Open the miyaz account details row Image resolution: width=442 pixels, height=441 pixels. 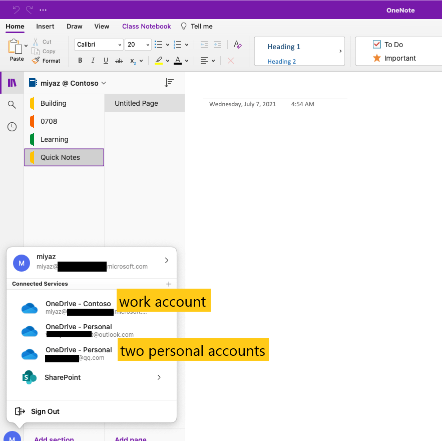point(92,263)
